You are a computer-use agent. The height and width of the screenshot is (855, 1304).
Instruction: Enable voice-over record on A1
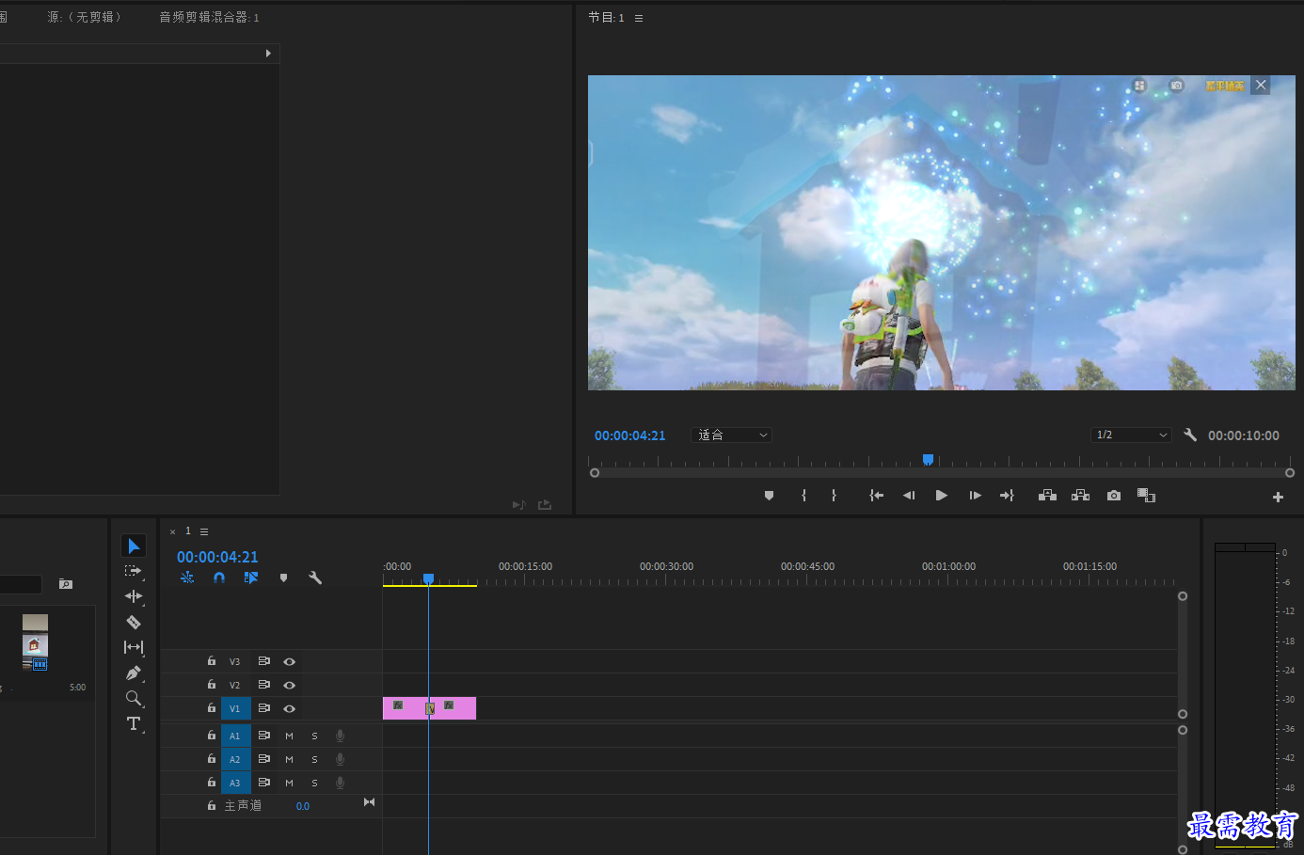tap(340, 736)
